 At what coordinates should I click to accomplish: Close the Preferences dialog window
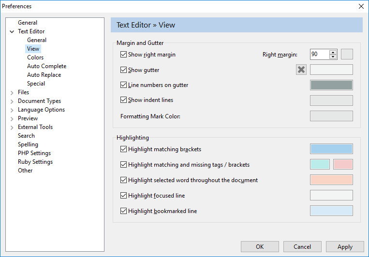pyautogui.click(x=361, y=6)
